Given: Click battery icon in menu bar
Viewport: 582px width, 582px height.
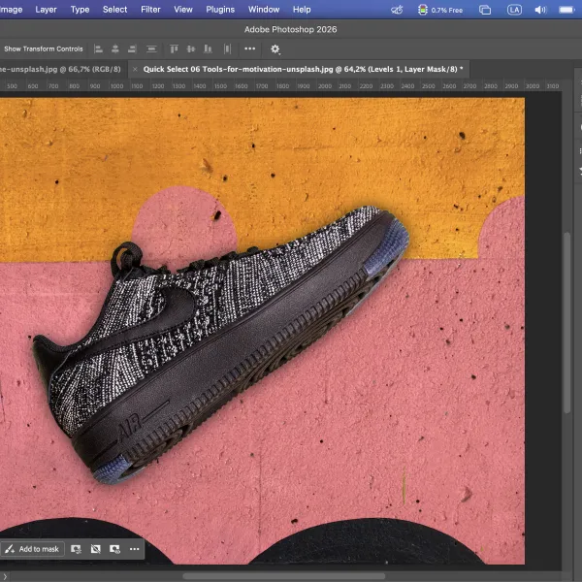Looking at the screenshot, I should (x=567, y=10).
